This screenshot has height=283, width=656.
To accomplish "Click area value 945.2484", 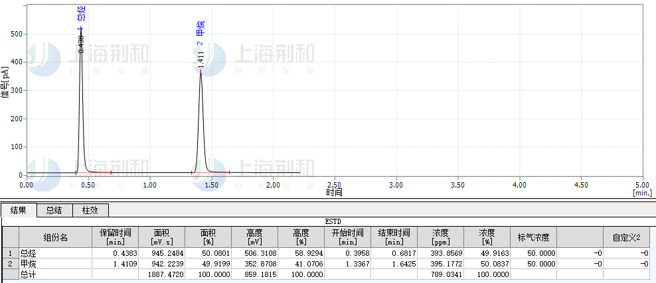I will (169, 253).
